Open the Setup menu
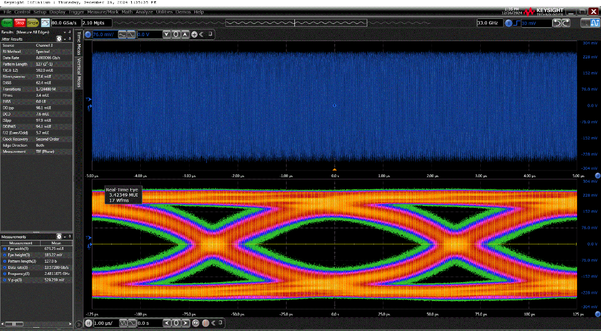 (x=40, y=12)
